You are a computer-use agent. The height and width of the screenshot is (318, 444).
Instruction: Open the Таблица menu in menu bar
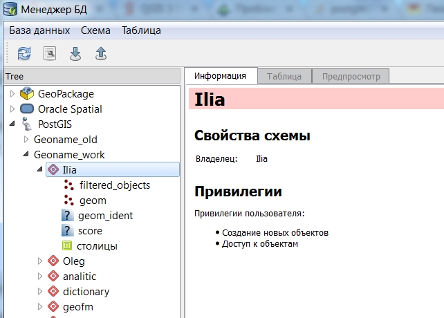tap(141, 30)
